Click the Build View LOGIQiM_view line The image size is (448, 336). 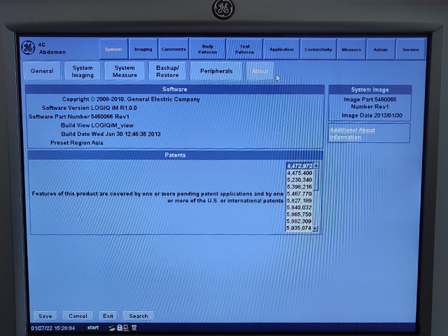click(x=97, y=125)
